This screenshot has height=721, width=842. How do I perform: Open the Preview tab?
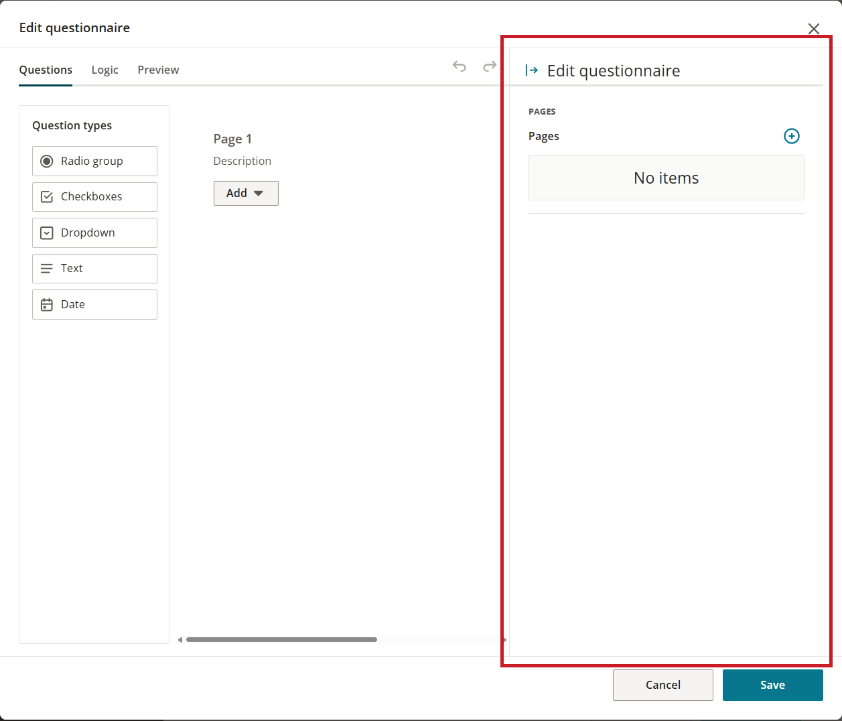pyautogui.click(x=158, y=70)
